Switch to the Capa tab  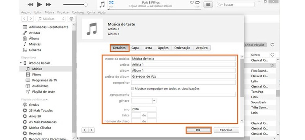coord(135,48)
